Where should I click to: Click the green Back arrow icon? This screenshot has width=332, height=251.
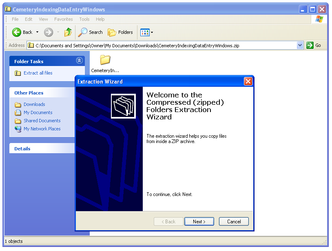point(16,32)
